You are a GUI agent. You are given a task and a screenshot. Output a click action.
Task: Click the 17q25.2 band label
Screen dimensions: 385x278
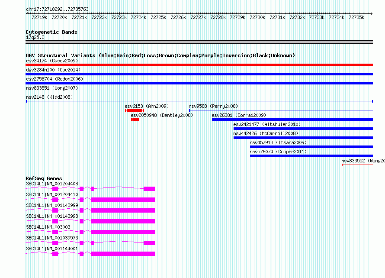tap(35, 37)
